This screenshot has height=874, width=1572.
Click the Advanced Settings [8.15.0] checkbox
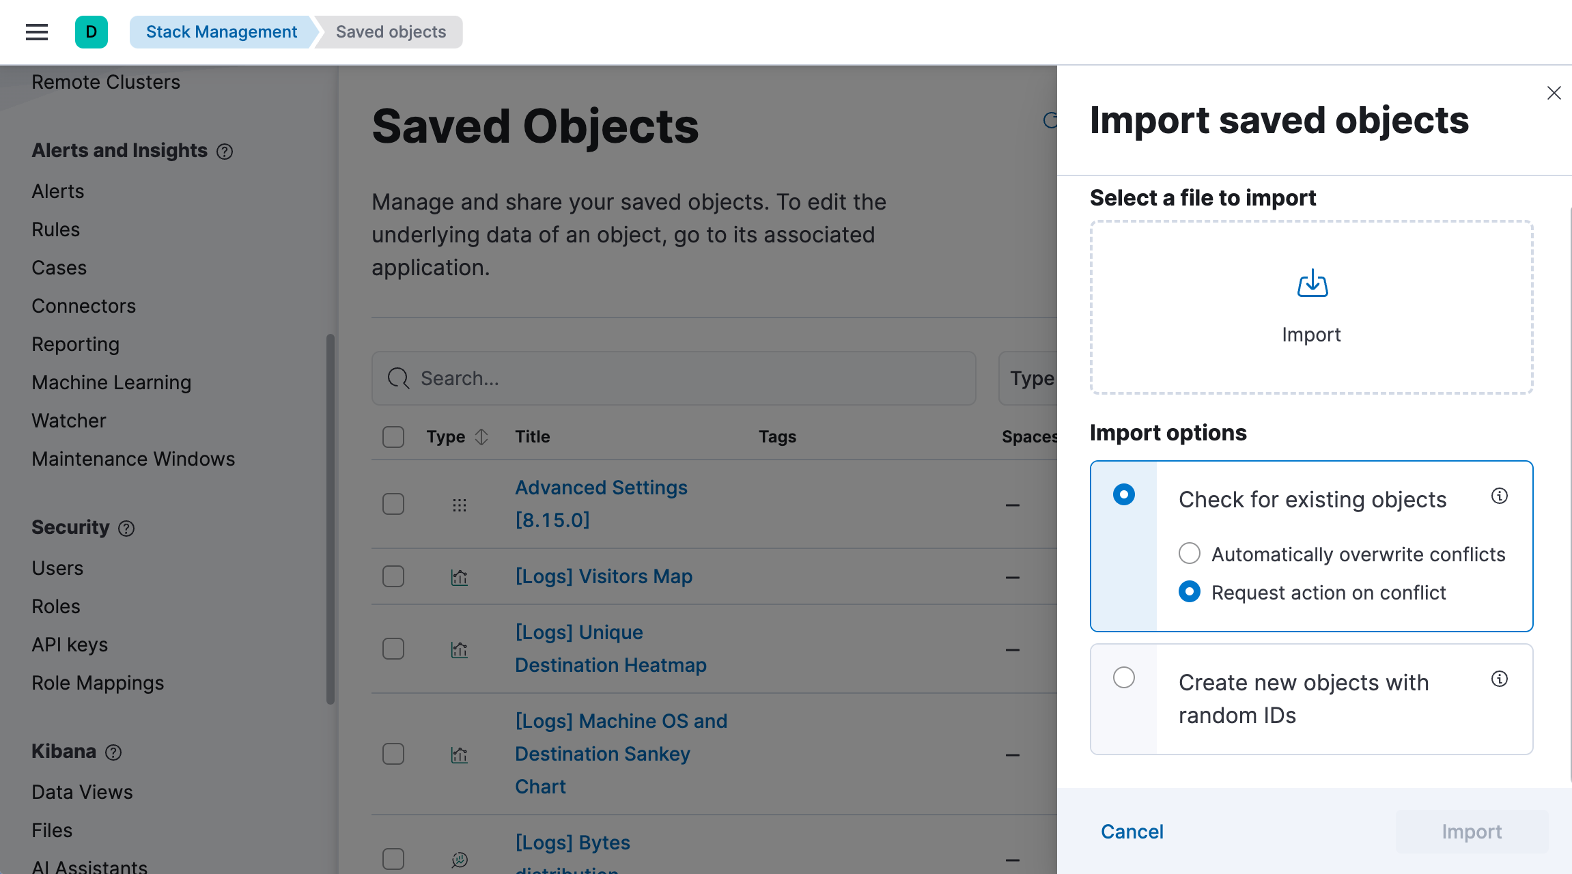coord(394,503)
